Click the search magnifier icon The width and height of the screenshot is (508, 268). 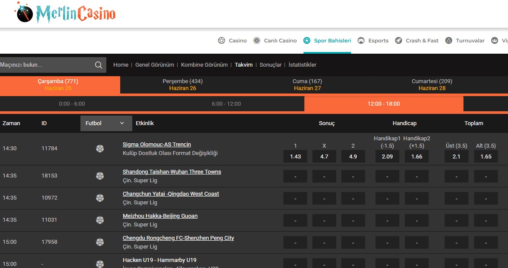(x=99, y=65)
